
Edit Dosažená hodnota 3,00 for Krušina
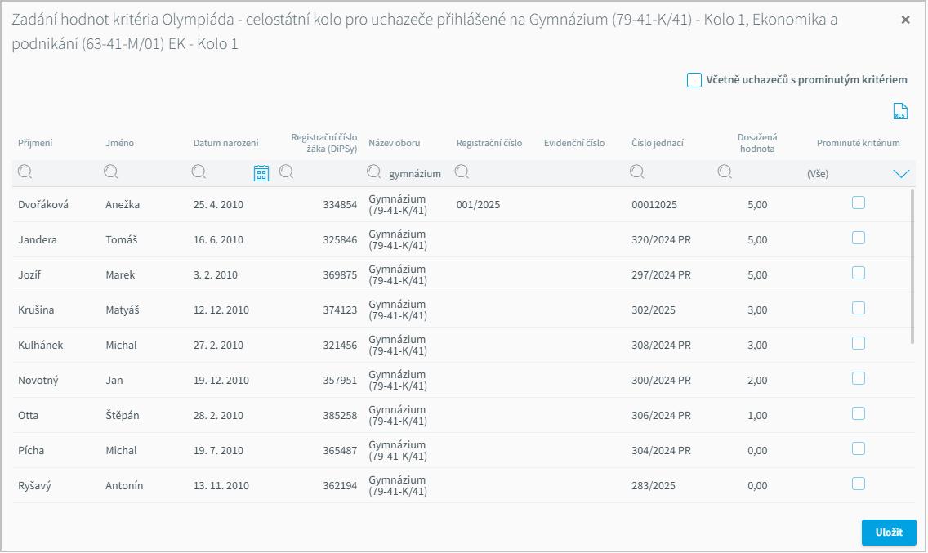click(757, 310)
